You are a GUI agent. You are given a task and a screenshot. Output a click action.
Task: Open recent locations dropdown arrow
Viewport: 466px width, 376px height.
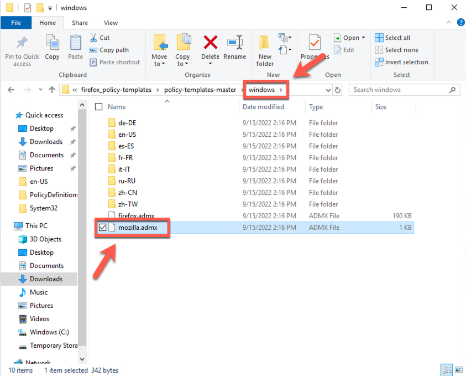(40, 90)
